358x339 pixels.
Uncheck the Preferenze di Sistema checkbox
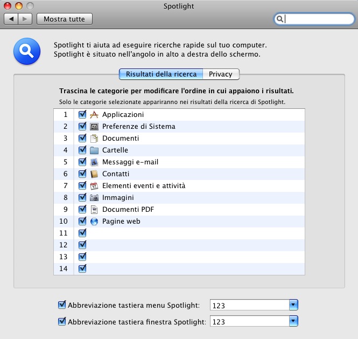point(82,126)
